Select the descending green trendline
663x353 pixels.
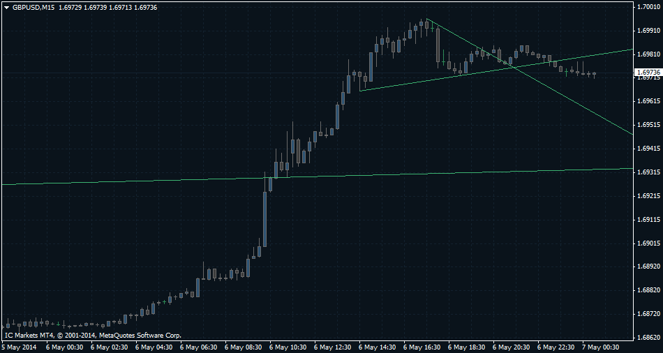tap(572, 99)
